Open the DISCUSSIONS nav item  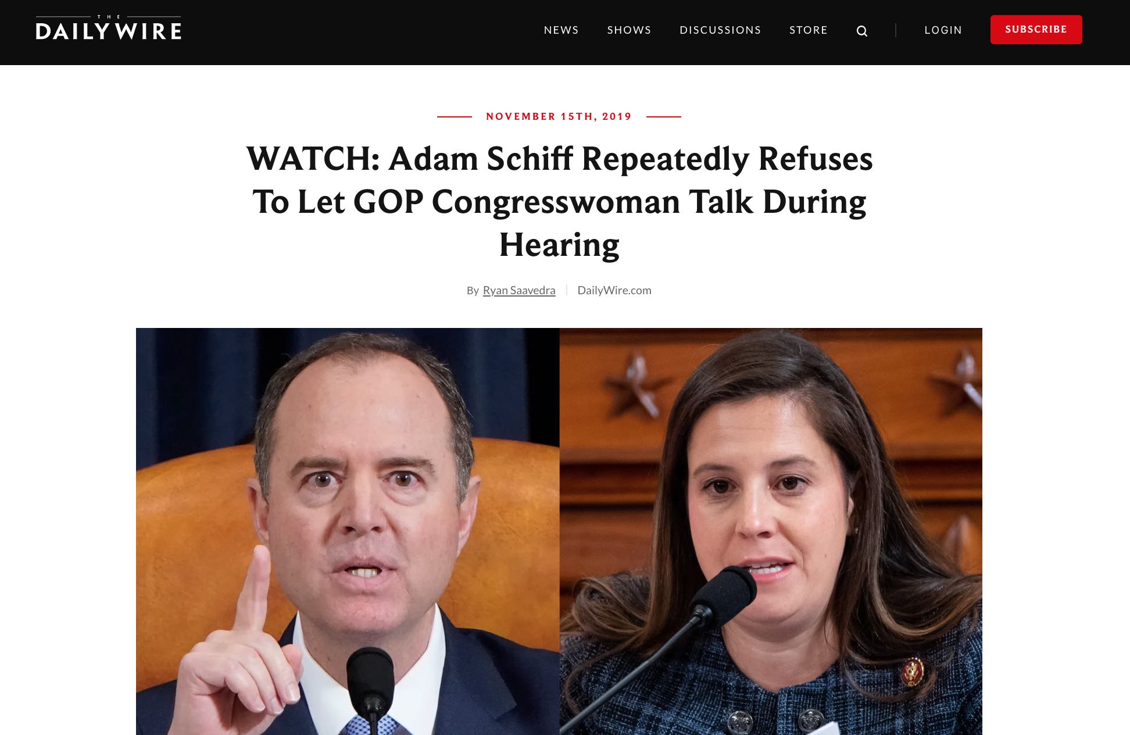[720, 30]
